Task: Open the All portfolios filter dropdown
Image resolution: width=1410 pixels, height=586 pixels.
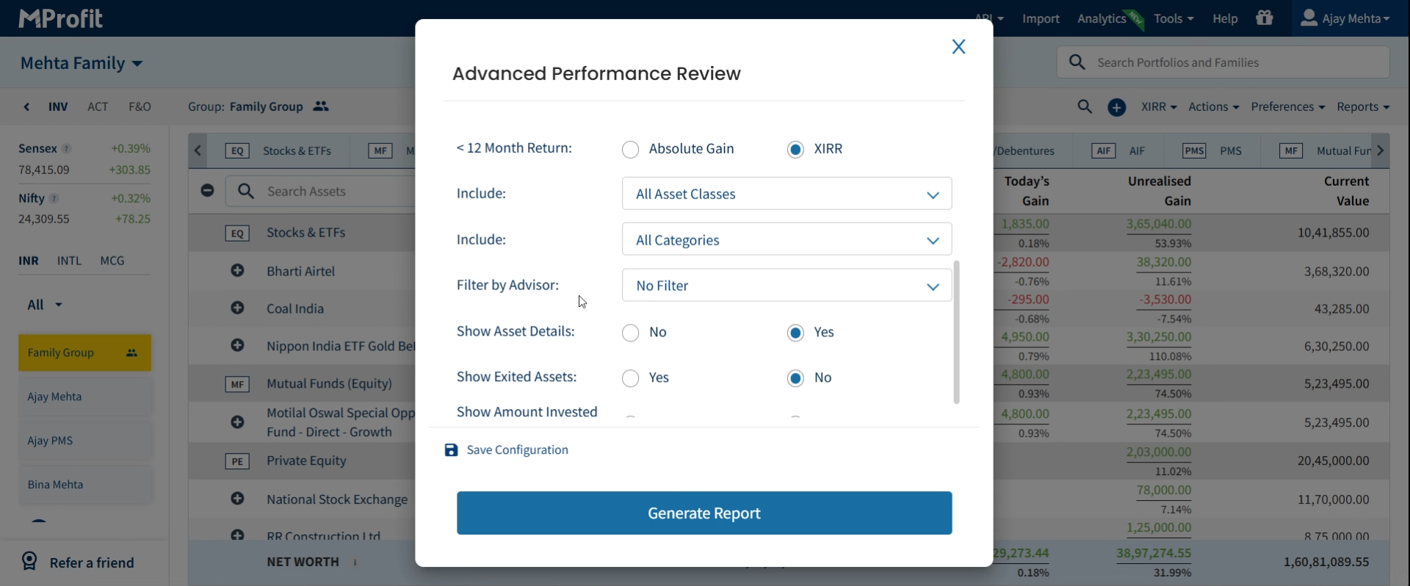Action: click(x=44, y=305)
